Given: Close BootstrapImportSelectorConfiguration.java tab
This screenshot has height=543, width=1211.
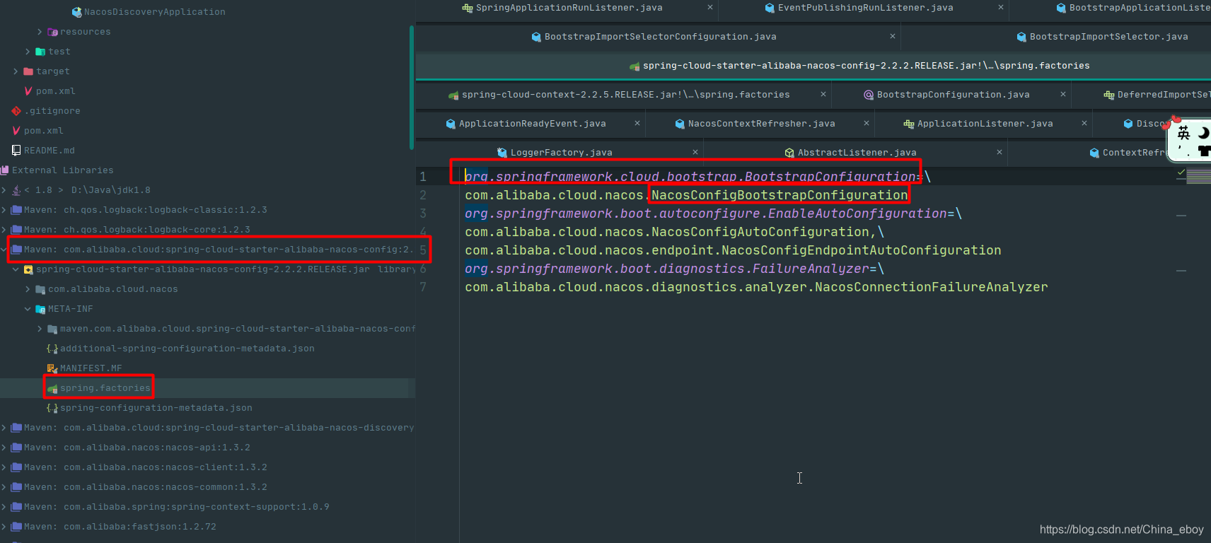Looking at the screenshot, I should pyautogui.click(x=893, y=36).
